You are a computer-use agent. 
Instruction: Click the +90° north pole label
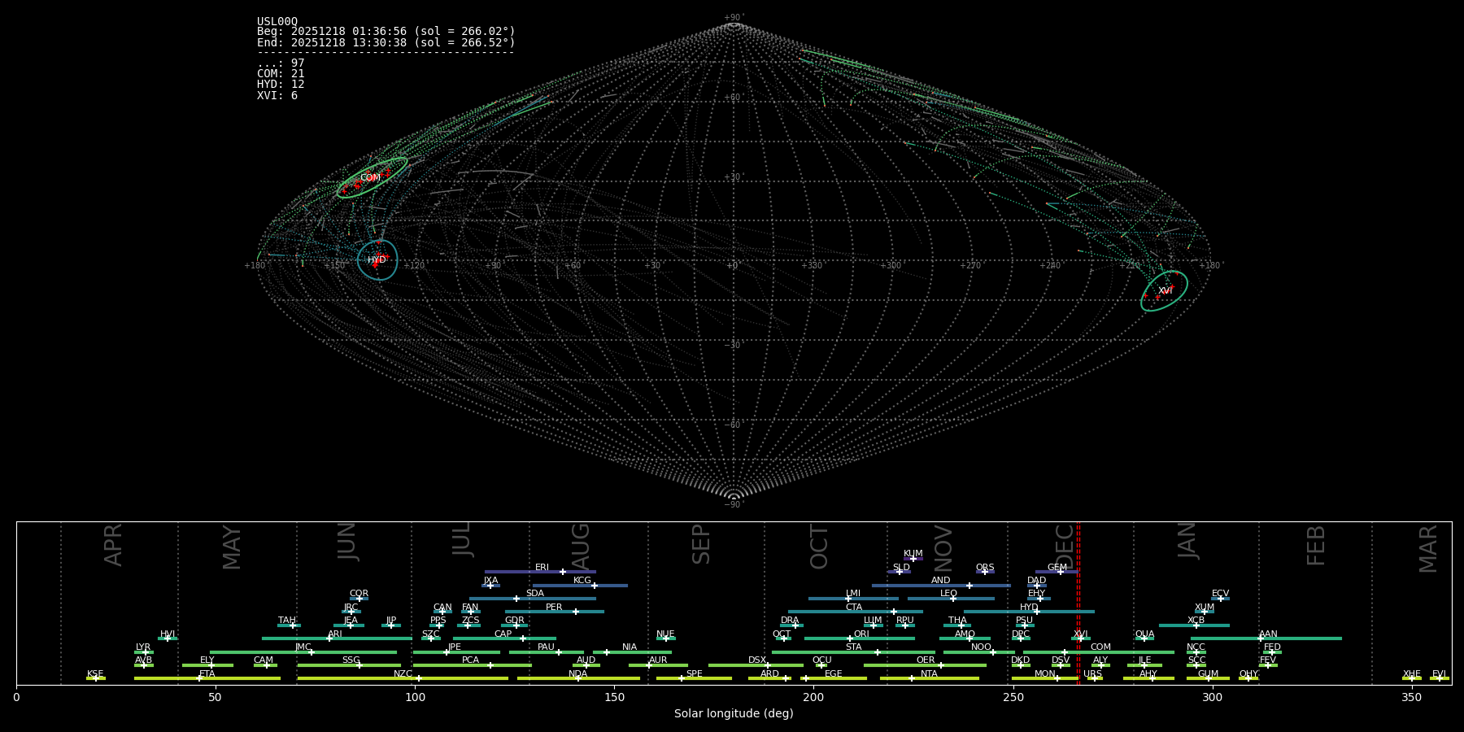point(734,18)
